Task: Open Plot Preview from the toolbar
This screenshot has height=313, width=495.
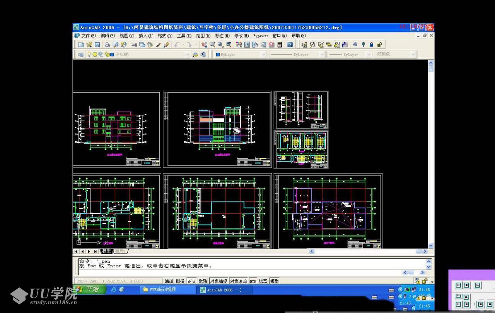Action: (x=115, y=45)
